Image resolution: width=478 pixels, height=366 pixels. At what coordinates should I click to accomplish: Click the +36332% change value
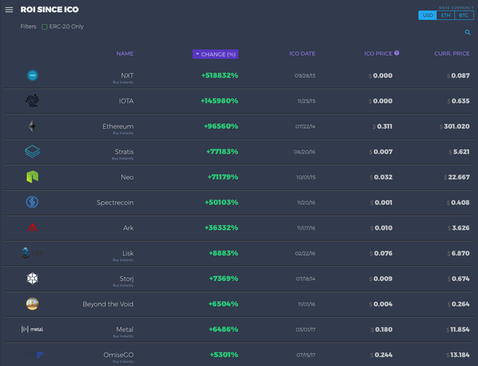click(x=221, y=228)
